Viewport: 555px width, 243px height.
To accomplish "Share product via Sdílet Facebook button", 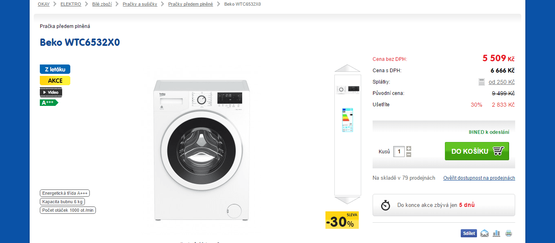I will tap(468, 233).
